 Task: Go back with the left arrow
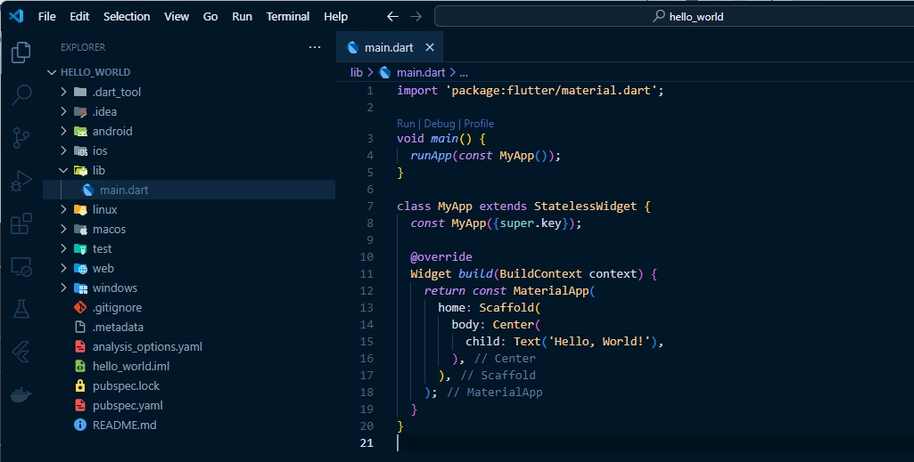(x=393, y=16)
